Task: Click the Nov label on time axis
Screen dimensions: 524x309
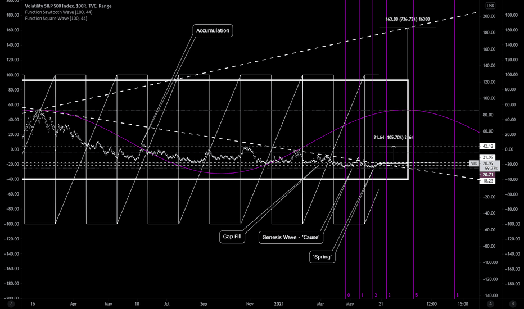Action: point(250,304)
